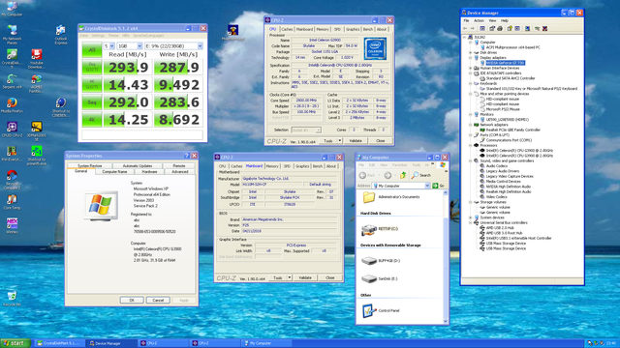Open My Computer desktop icon
Viewport: 620px width, 348px height.
coord(12,9)
